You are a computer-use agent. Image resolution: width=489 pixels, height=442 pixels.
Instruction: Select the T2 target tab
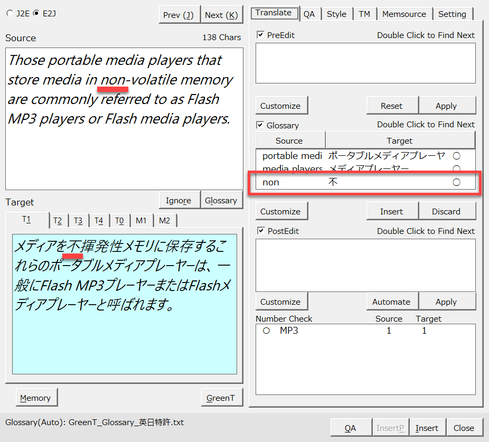point(58,221)
